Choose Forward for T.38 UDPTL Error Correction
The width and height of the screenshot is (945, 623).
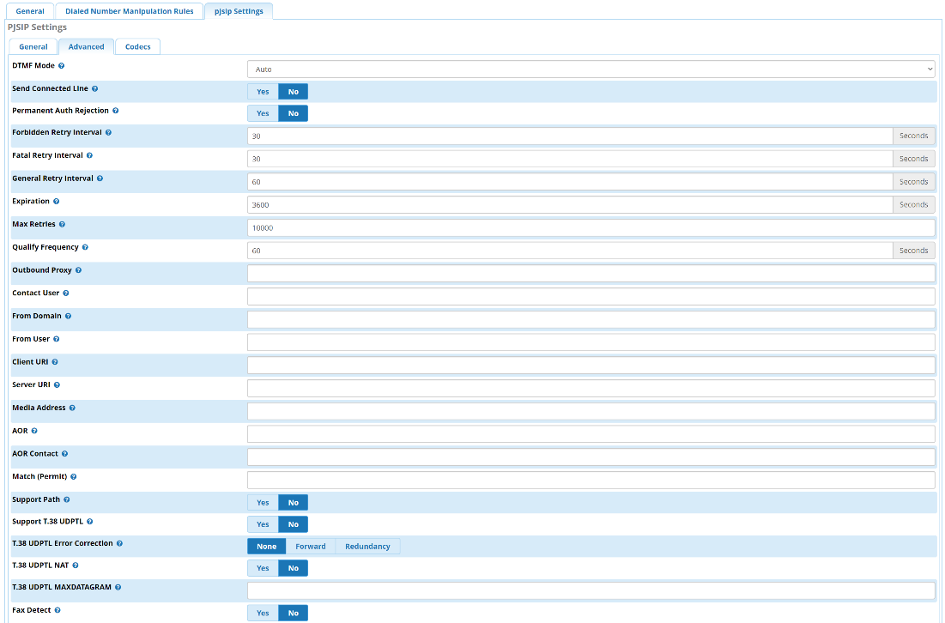click(311, 547)
